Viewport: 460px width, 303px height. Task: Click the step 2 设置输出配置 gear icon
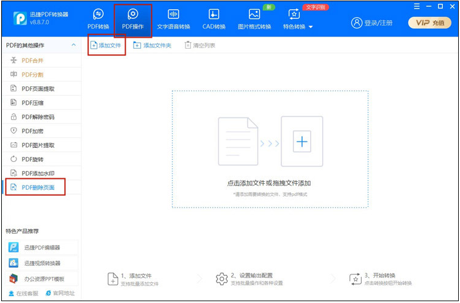222,279
